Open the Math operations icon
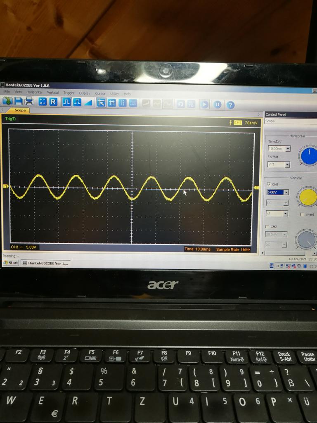The image size is (317, 423). pyautogui.click(x=43, y=102)
